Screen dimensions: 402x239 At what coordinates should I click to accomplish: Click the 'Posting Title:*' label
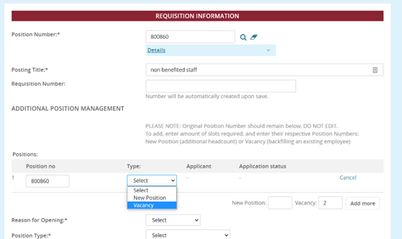30,70
